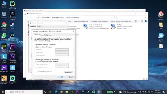Image resolution: width=167 pixels, height=94 pixels.
Task: Open the view options dropdown arrow
Action: coord(138,21)
